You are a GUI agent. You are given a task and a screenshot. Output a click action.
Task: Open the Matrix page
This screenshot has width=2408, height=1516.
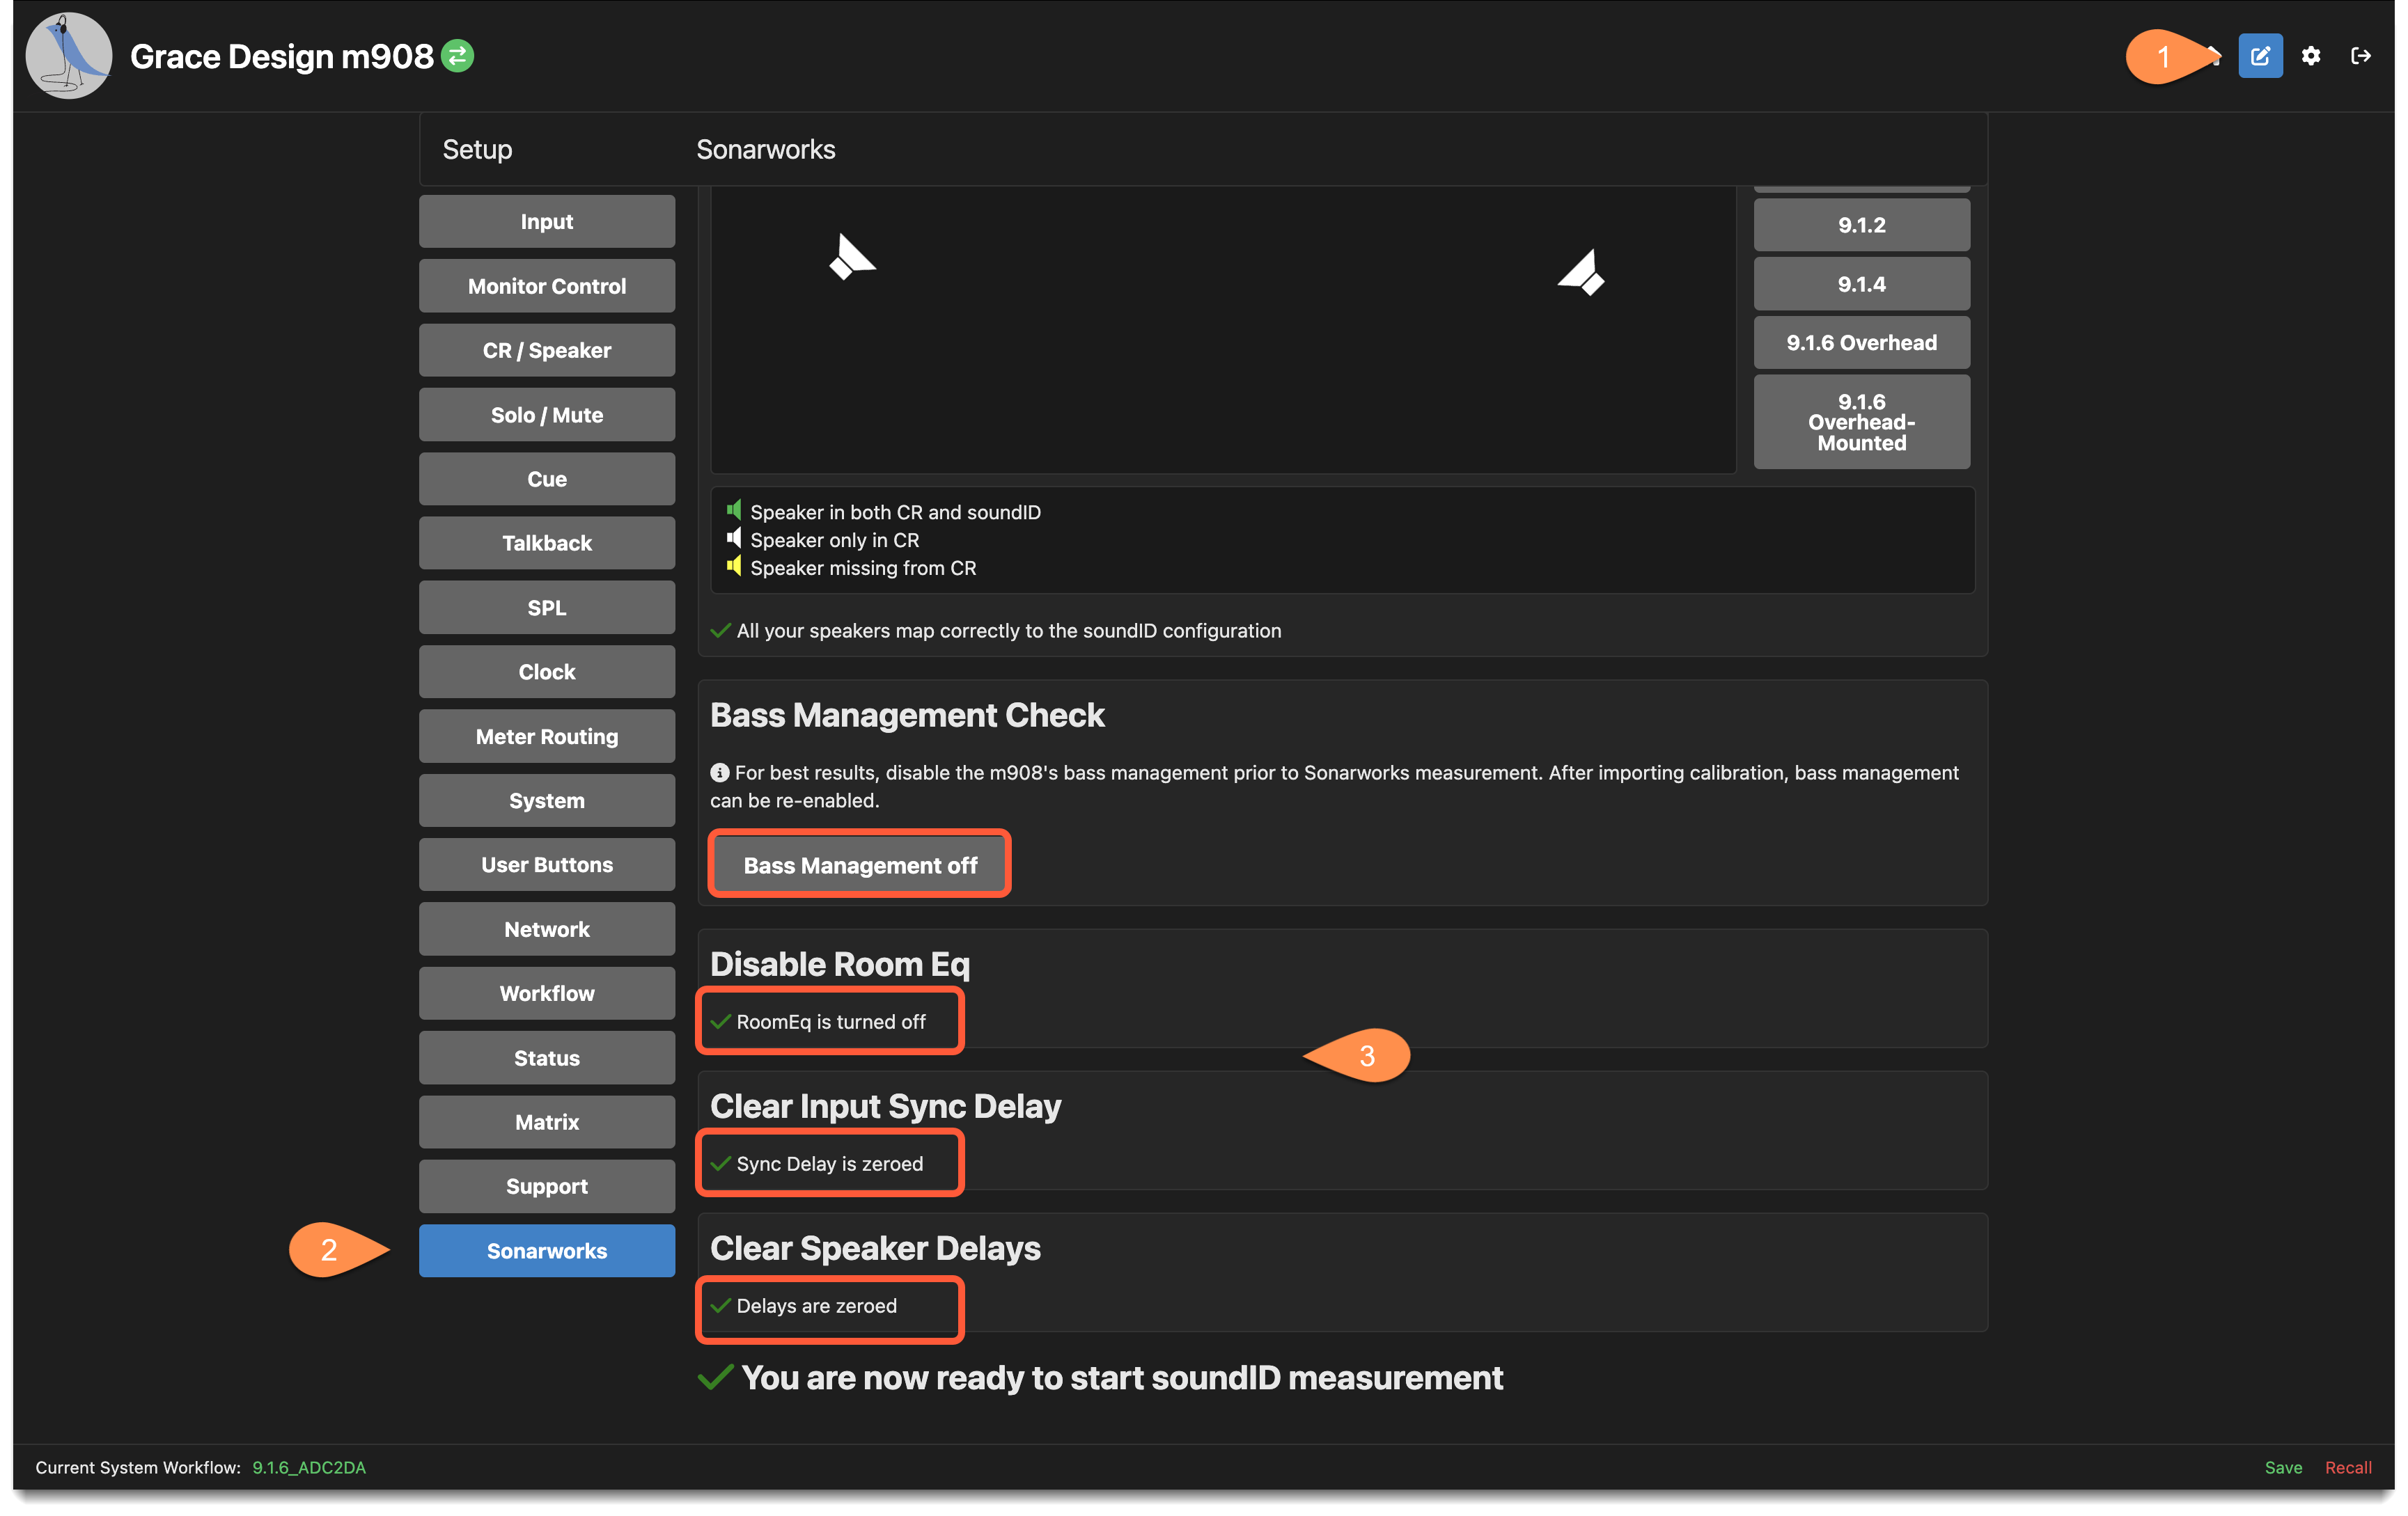(x=547, y=1122)
